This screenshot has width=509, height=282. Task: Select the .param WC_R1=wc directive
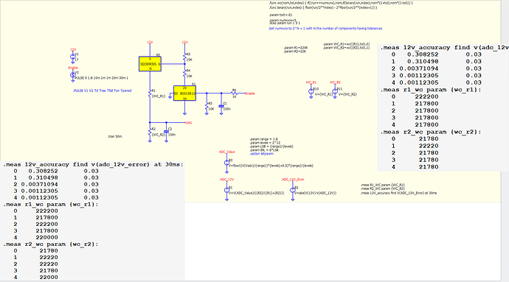pos(347,43)
